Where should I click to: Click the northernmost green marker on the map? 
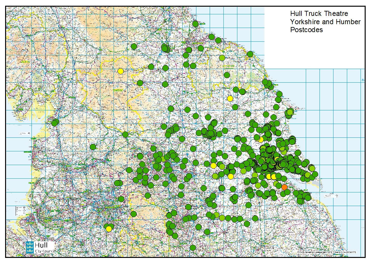click(x=195, y=24)
